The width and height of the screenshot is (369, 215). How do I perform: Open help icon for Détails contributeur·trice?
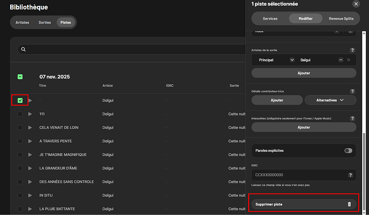click(x=352, y=91)
